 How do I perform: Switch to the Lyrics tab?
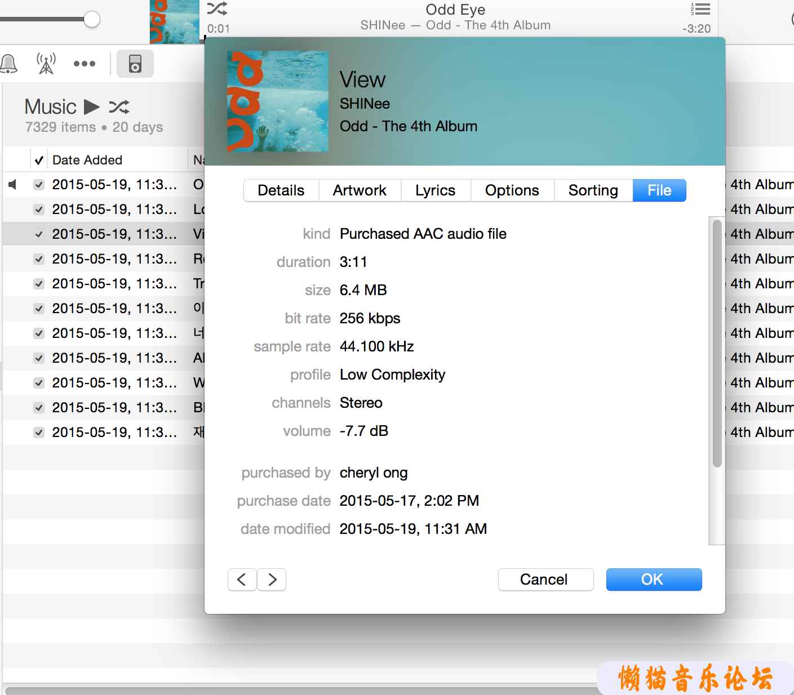435,190
